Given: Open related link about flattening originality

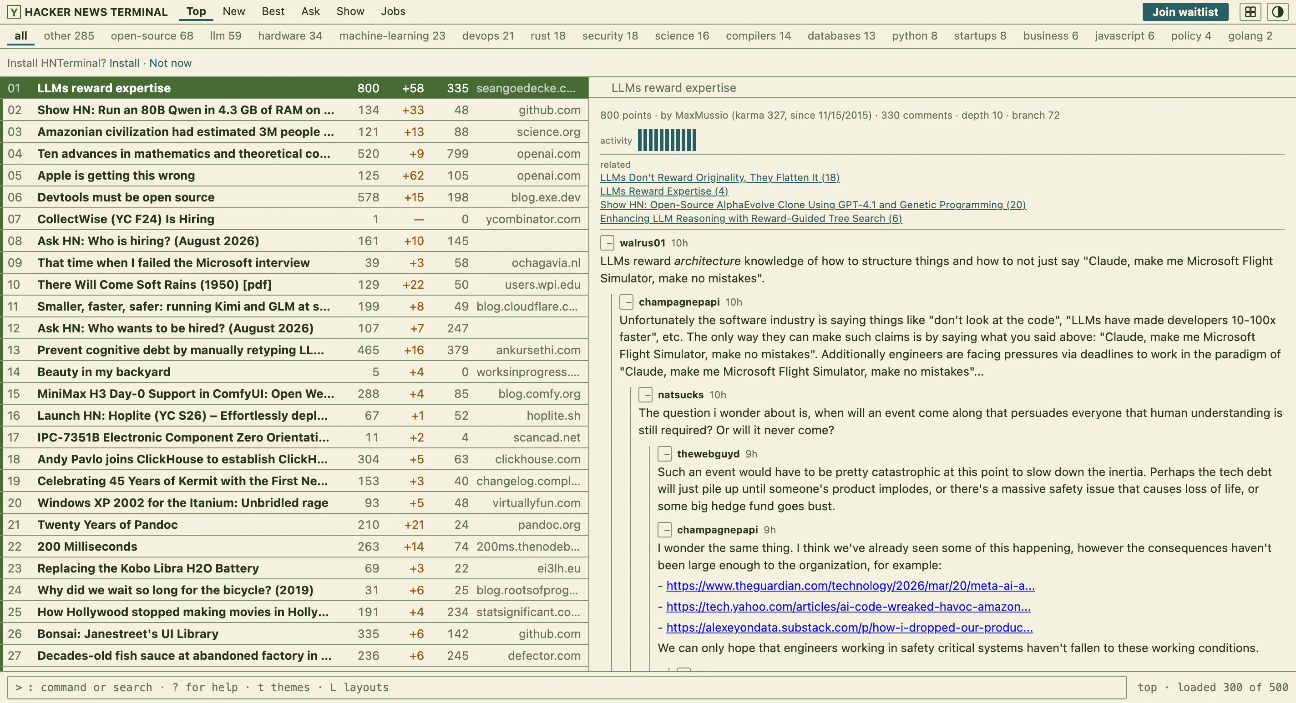Looking at the screenshot, I should point(720,177).
